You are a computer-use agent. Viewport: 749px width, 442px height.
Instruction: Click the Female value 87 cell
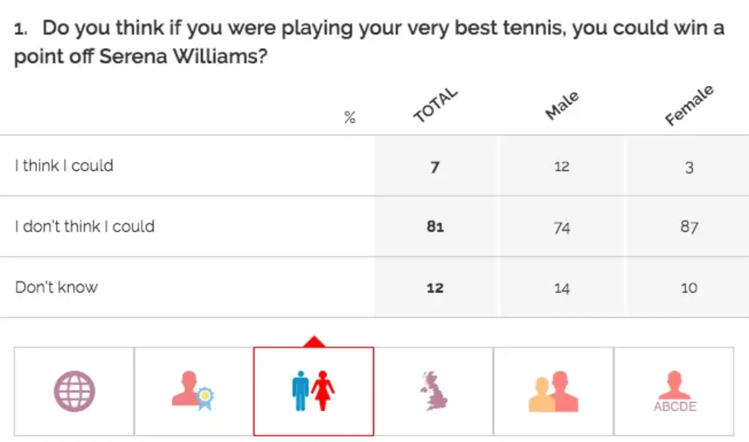pos(689,227)
